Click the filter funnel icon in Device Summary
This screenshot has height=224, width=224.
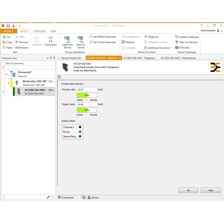(3, 67)
